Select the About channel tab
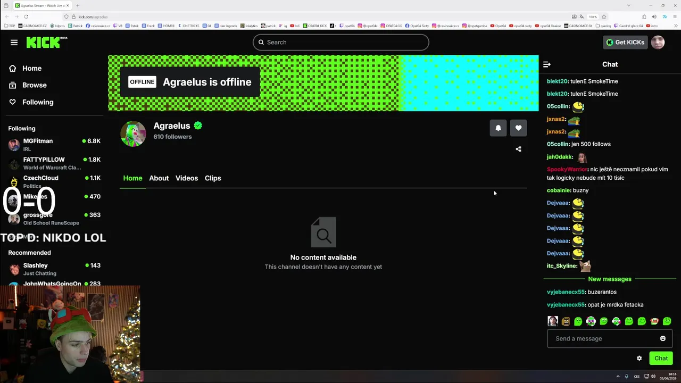The height and width of the screenshot is (383, 681). pyautogui.click(x=159, y=178)
